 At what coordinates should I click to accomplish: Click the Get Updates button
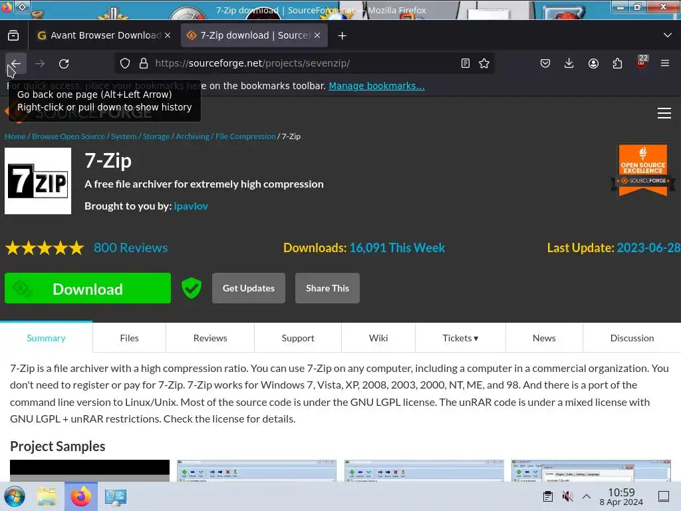[249, 288]
